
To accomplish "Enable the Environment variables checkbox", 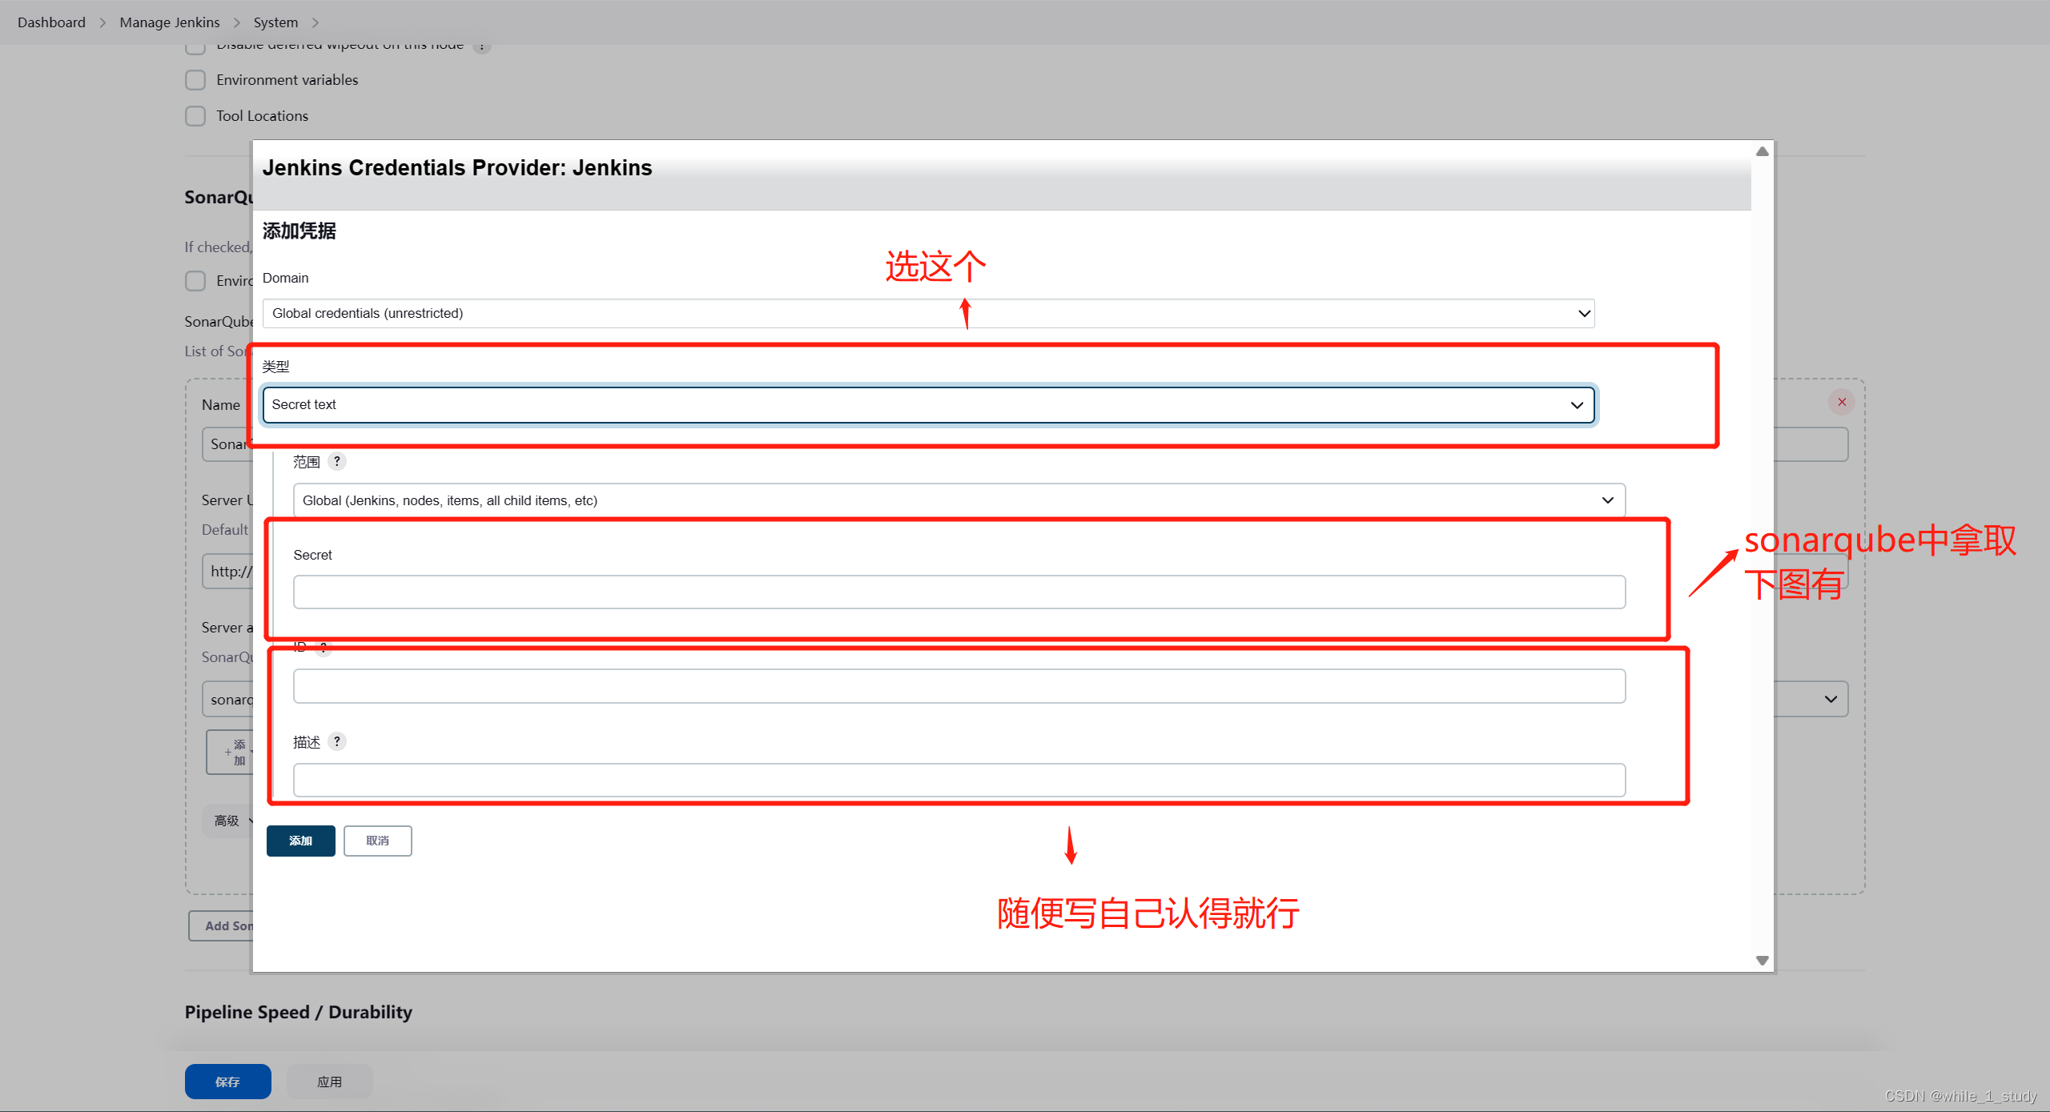I will pyautogui.click(x=195, y=80).
